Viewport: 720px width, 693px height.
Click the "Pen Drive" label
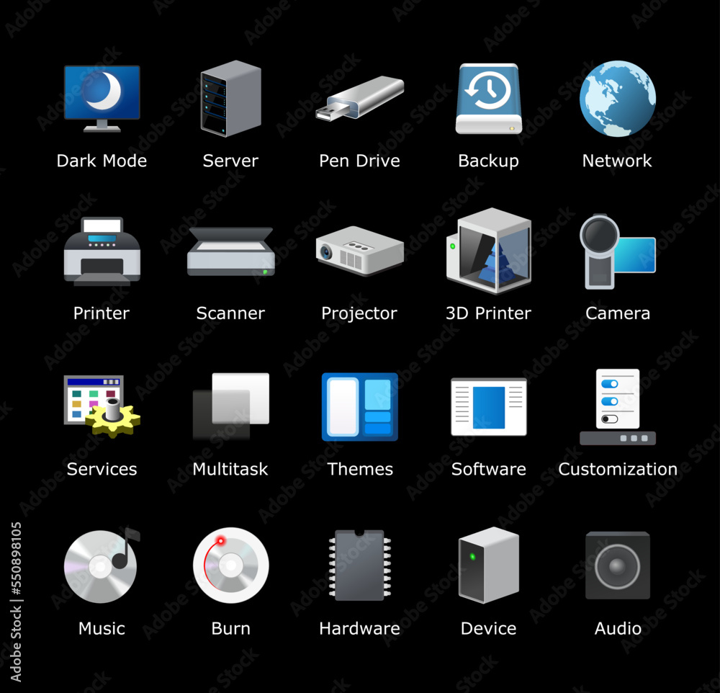[x=359, y=161]
